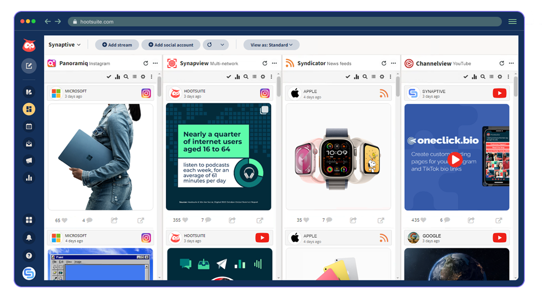
Task: Refresh the Channelview YouTube stream
Action: click(501, 63)
